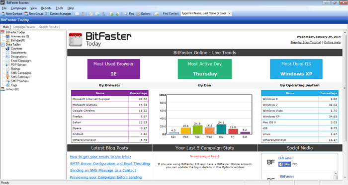Screen dimensions: 348x185
Task: Click the Most Used Browser purple tile
Action: pos(113,69)
